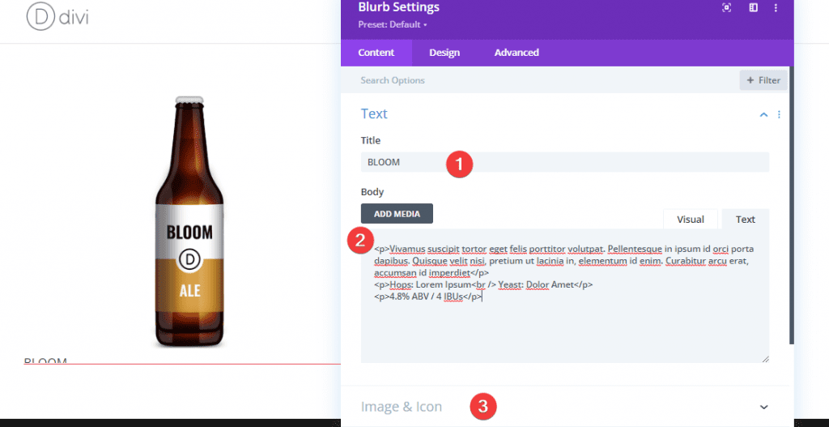
Task: Toggle the expand modal fullscreen icon
Action: pos(726,7)
